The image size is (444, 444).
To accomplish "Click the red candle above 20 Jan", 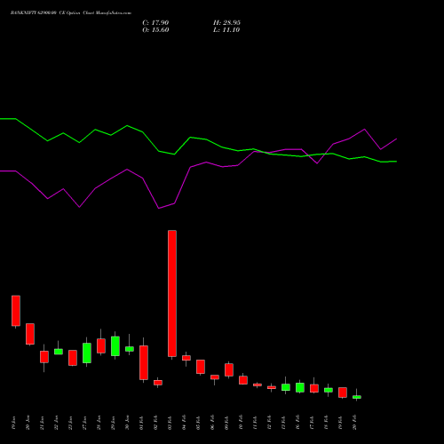I will click(x=30, y=334).
